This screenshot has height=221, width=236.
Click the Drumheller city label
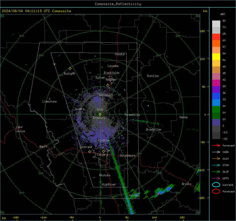(x=154, y=130)
